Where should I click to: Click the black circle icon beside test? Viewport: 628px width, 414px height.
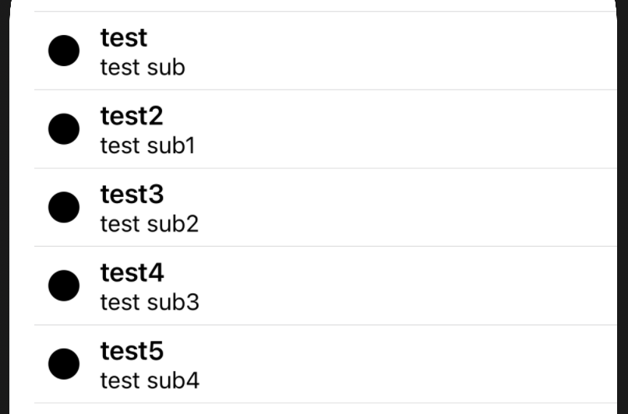point(64,51)
